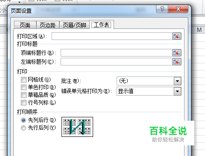Close the 页面设置 dialog

[x=178, y=9]
